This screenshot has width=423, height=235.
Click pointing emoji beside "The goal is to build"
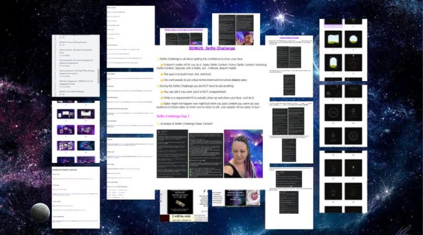[162, 74]
